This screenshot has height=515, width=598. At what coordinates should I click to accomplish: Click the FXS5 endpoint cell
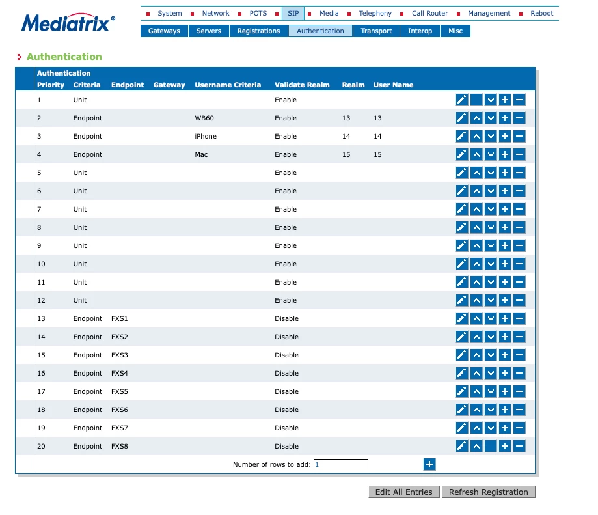(x=119, y=391)
